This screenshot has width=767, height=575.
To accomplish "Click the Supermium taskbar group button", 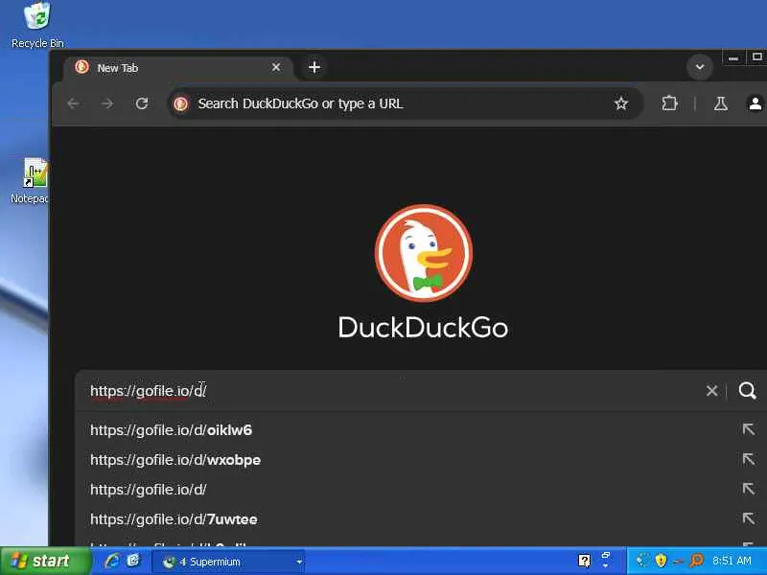I will pos(228,562).
